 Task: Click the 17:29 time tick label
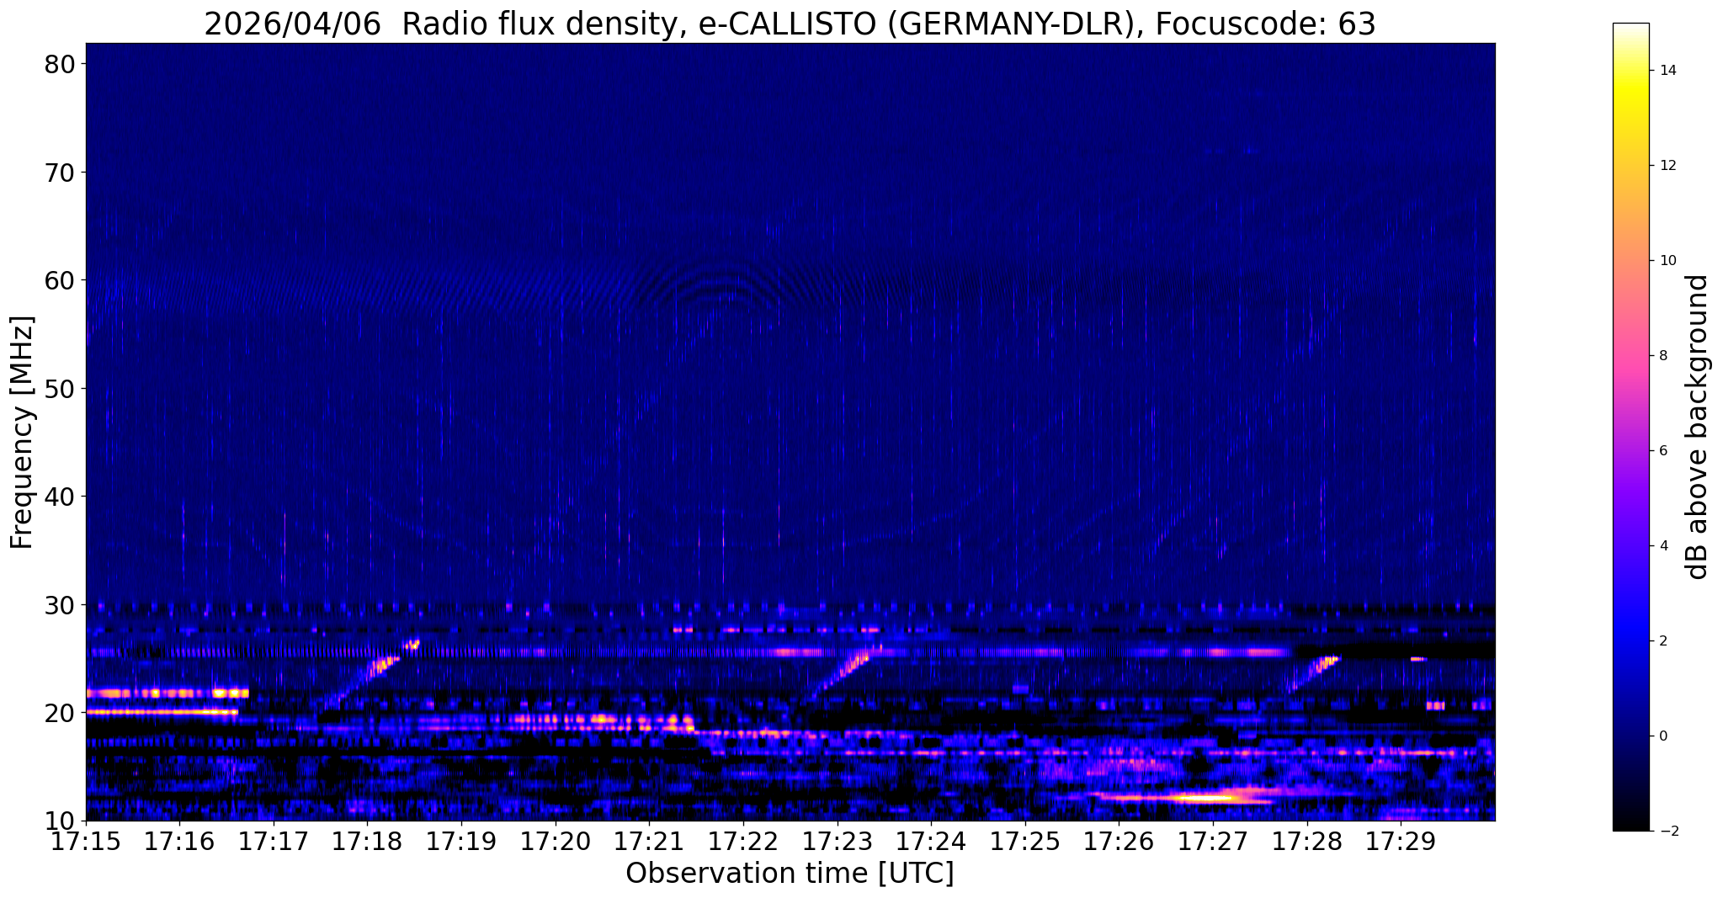pos(1401,841)
